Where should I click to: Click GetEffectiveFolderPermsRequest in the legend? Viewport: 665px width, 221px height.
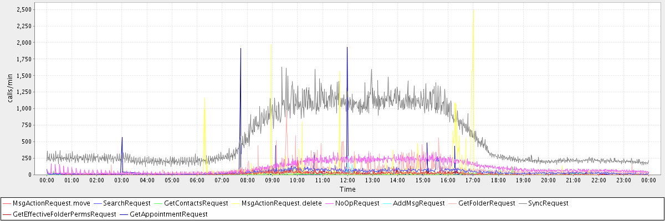(64, 214)
